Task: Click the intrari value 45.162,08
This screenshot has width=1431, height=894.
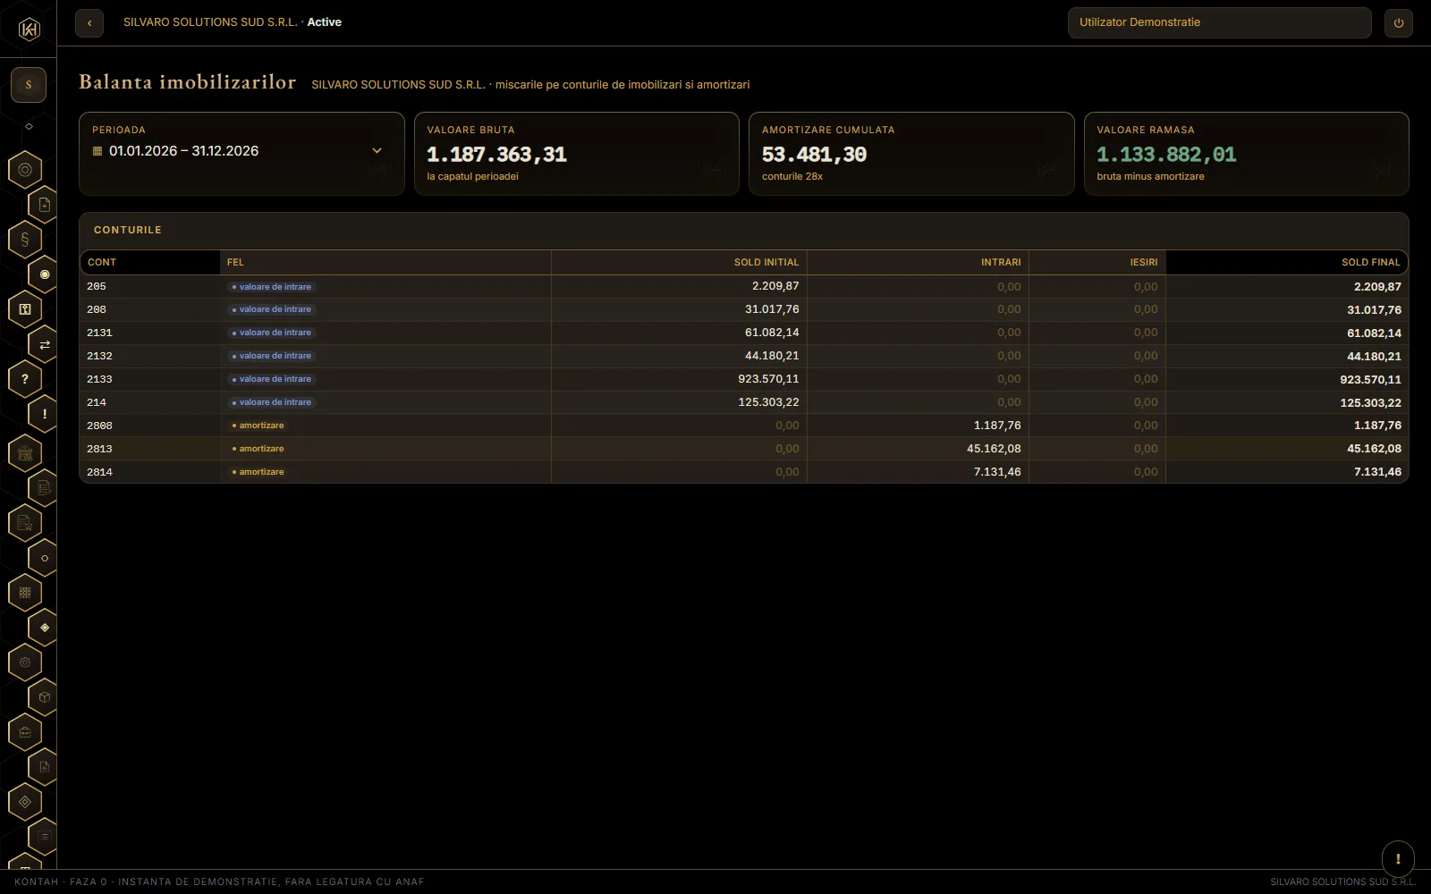Action: coord(994,449)
